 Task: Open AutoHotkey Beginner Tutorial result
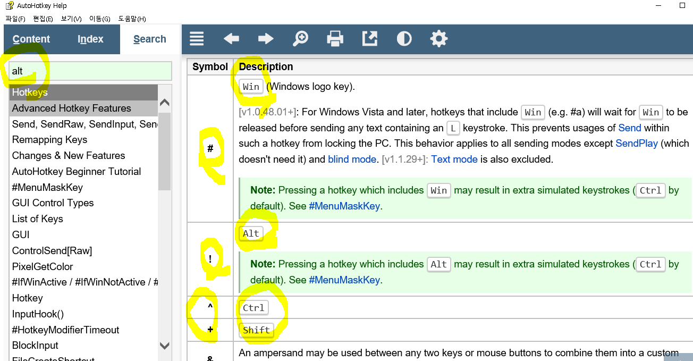click(x=83, y=172)
